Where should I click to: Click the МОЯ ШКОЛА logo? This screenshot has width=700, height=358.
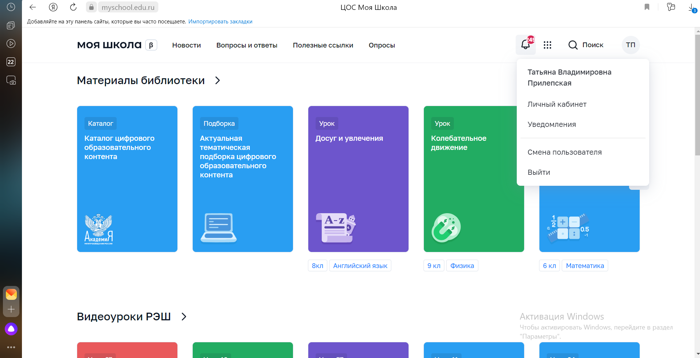point(109,45)
